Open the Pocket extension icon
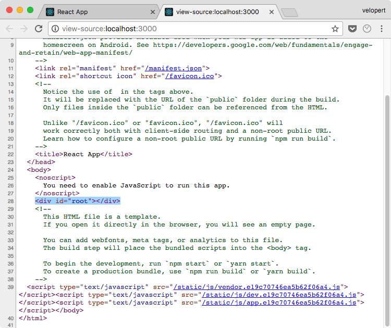391x328 pixels. (352, 29)
